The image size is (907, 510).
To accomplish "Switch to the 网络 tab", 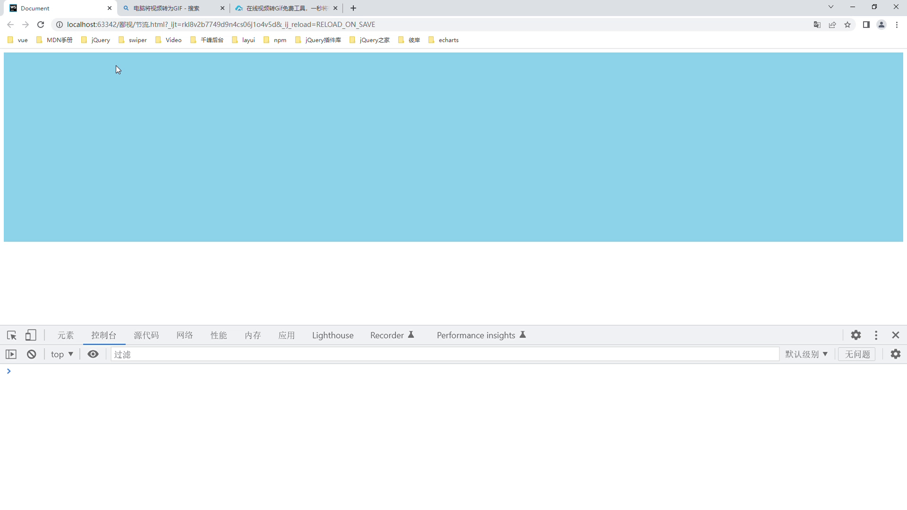I will tap(185, 335).
